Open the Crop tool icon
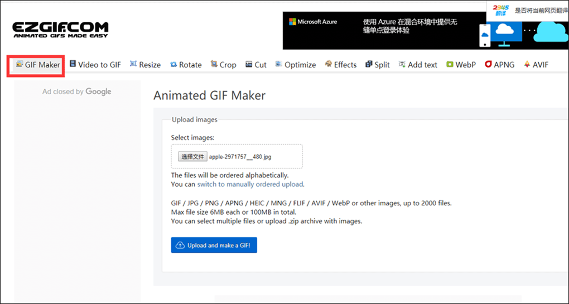The width and height of the screenshot is (569, 304). 214,64
